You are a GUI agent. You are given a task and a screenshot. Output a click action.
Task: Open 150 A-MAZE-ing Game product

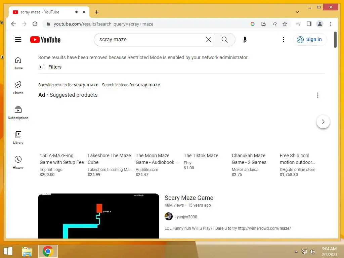point(62,159)
